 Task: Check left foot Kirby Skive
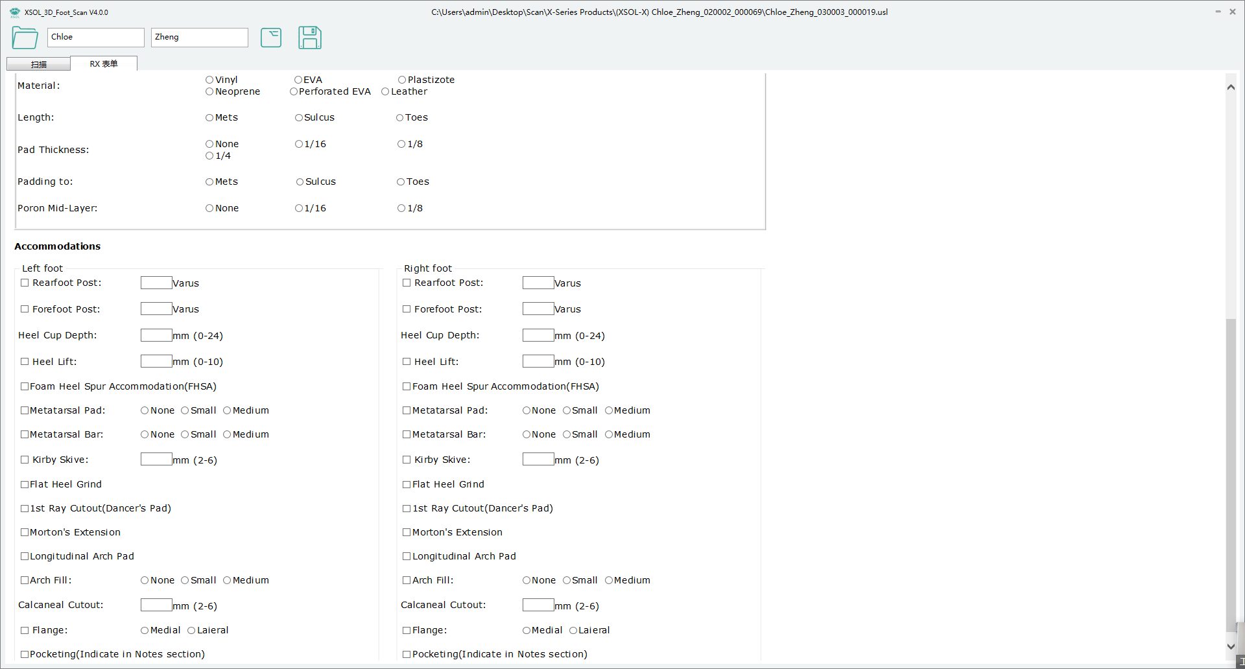25,460
